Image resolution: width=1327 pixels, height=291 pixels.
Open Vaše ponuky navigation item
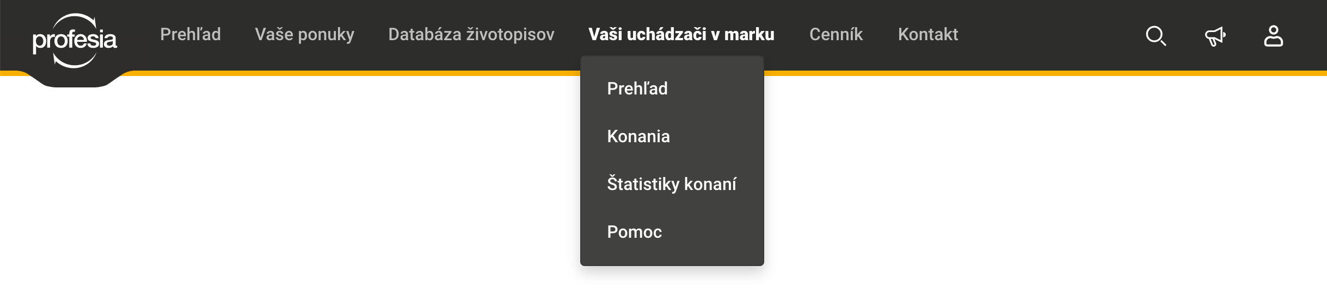pyautogui.click(x=305, y=34)
